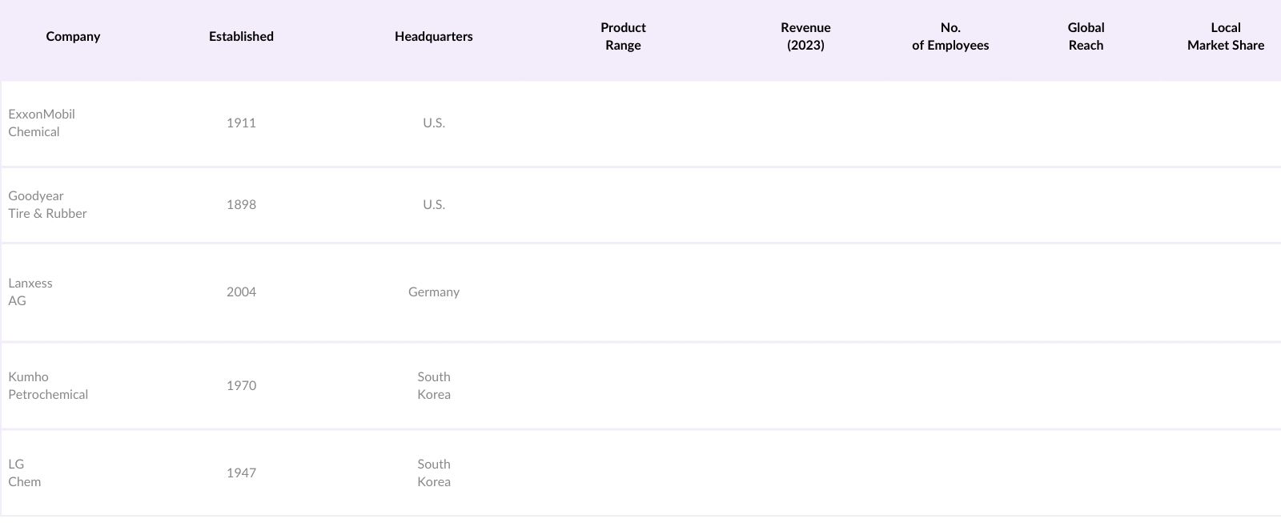1281x523 pixels.
Task: Select the Kumho Petrochemical company cell
Action: (x=48, y=386)
